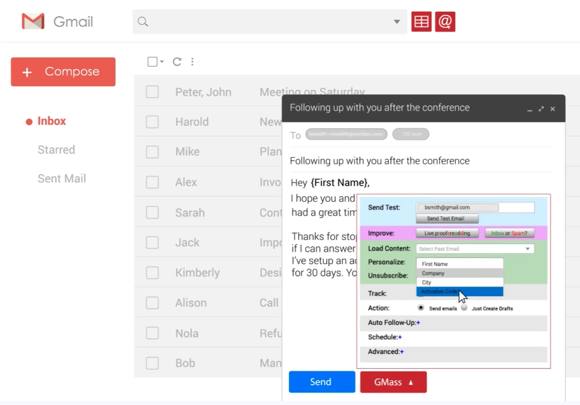Close the compose window
The width and height of the screenshot is (580, 405).
point(553,109)
